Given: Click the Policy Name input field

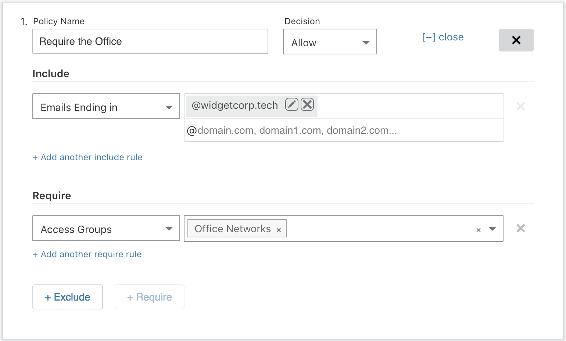Looking at the screenshot, I should pyautogui.click(x=150, y=41).
